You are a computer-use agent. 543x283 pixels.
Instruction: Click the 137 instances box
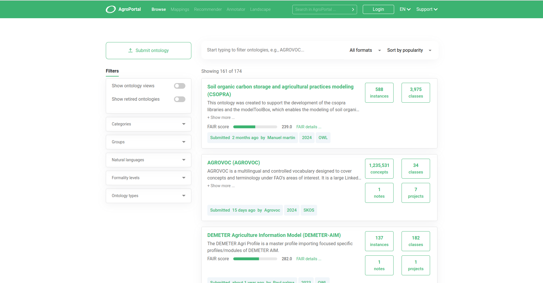[379, 241]
